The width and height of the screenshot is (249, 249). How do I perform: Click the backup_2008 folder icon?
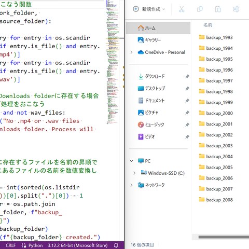click(x=202, y=199)
